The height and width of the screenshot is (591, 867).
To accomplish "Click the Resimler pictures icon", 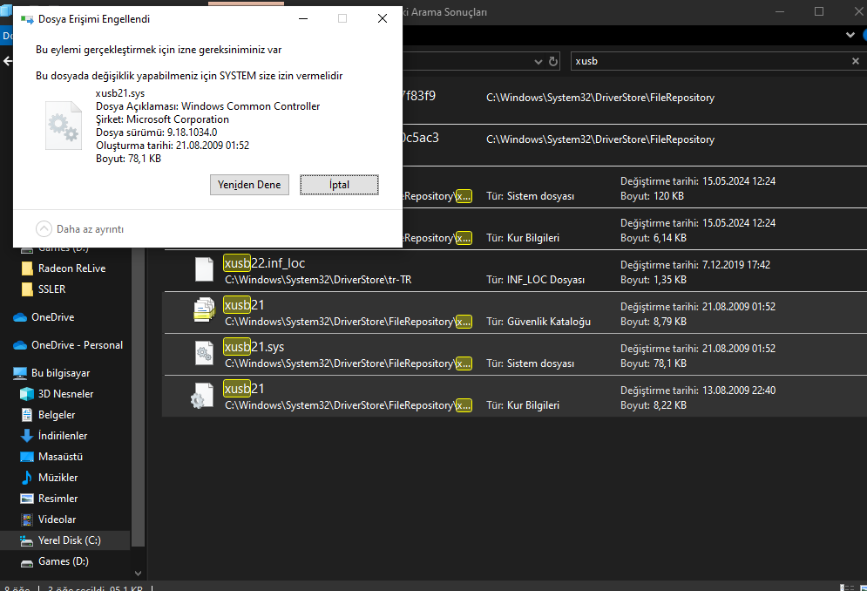I will 26,499.
